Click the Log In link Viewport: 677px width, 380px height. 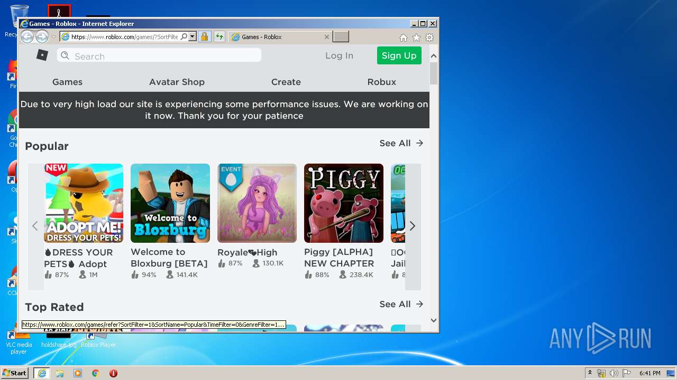click(x=339, y=55)
